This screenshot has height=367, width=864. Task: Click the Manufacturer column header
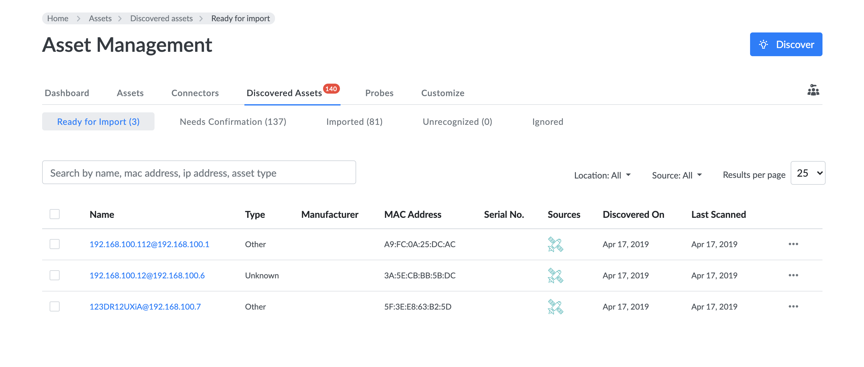pyautogui.click(x=330, y=214)
